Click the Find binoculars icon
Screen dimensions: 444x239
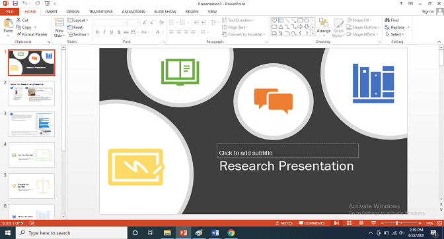click(387, 20)
